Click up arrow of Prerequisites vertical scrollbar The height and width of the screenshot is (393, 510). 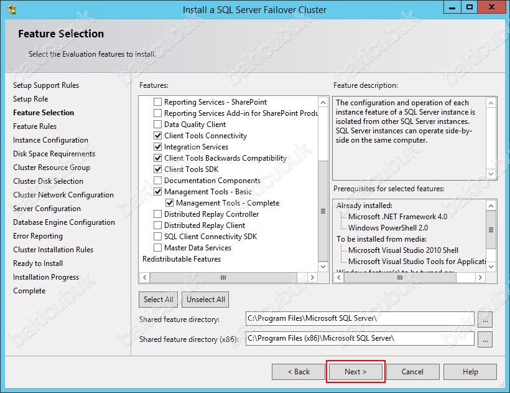[491, 206]
